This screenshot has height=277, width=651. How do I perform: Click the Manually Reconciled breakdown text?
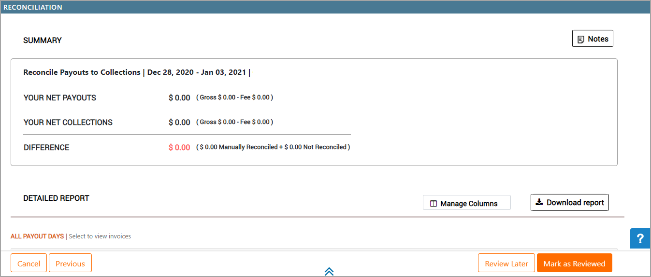tap(273, 147)
